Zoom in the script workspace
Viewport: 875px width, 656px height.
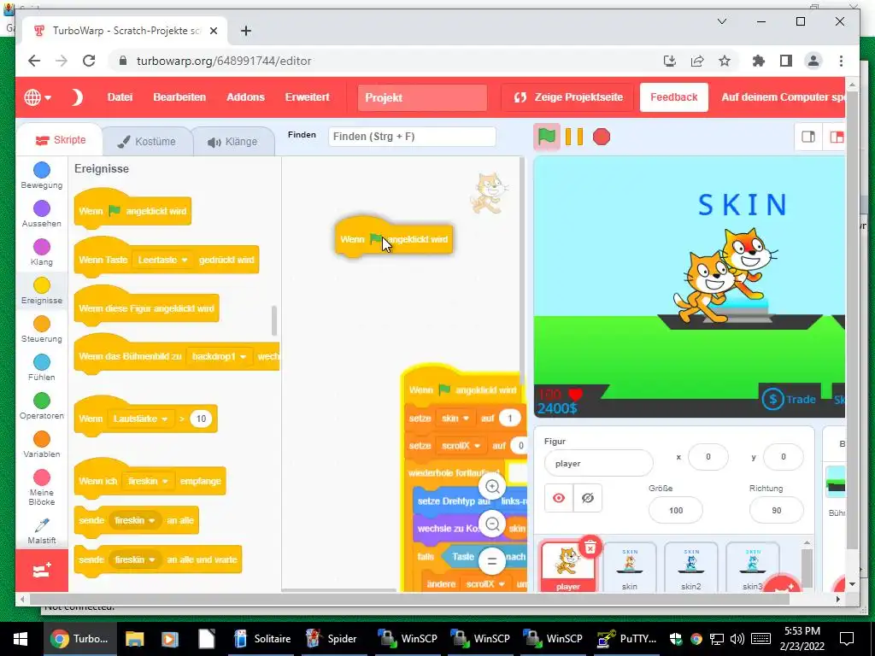(x=492, y=486)
